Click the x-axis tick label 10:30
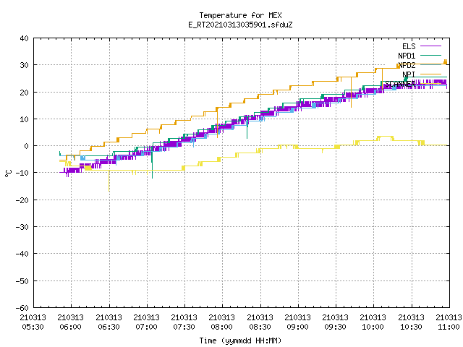This screenshot has height=347, width=463. coord(411,327)
